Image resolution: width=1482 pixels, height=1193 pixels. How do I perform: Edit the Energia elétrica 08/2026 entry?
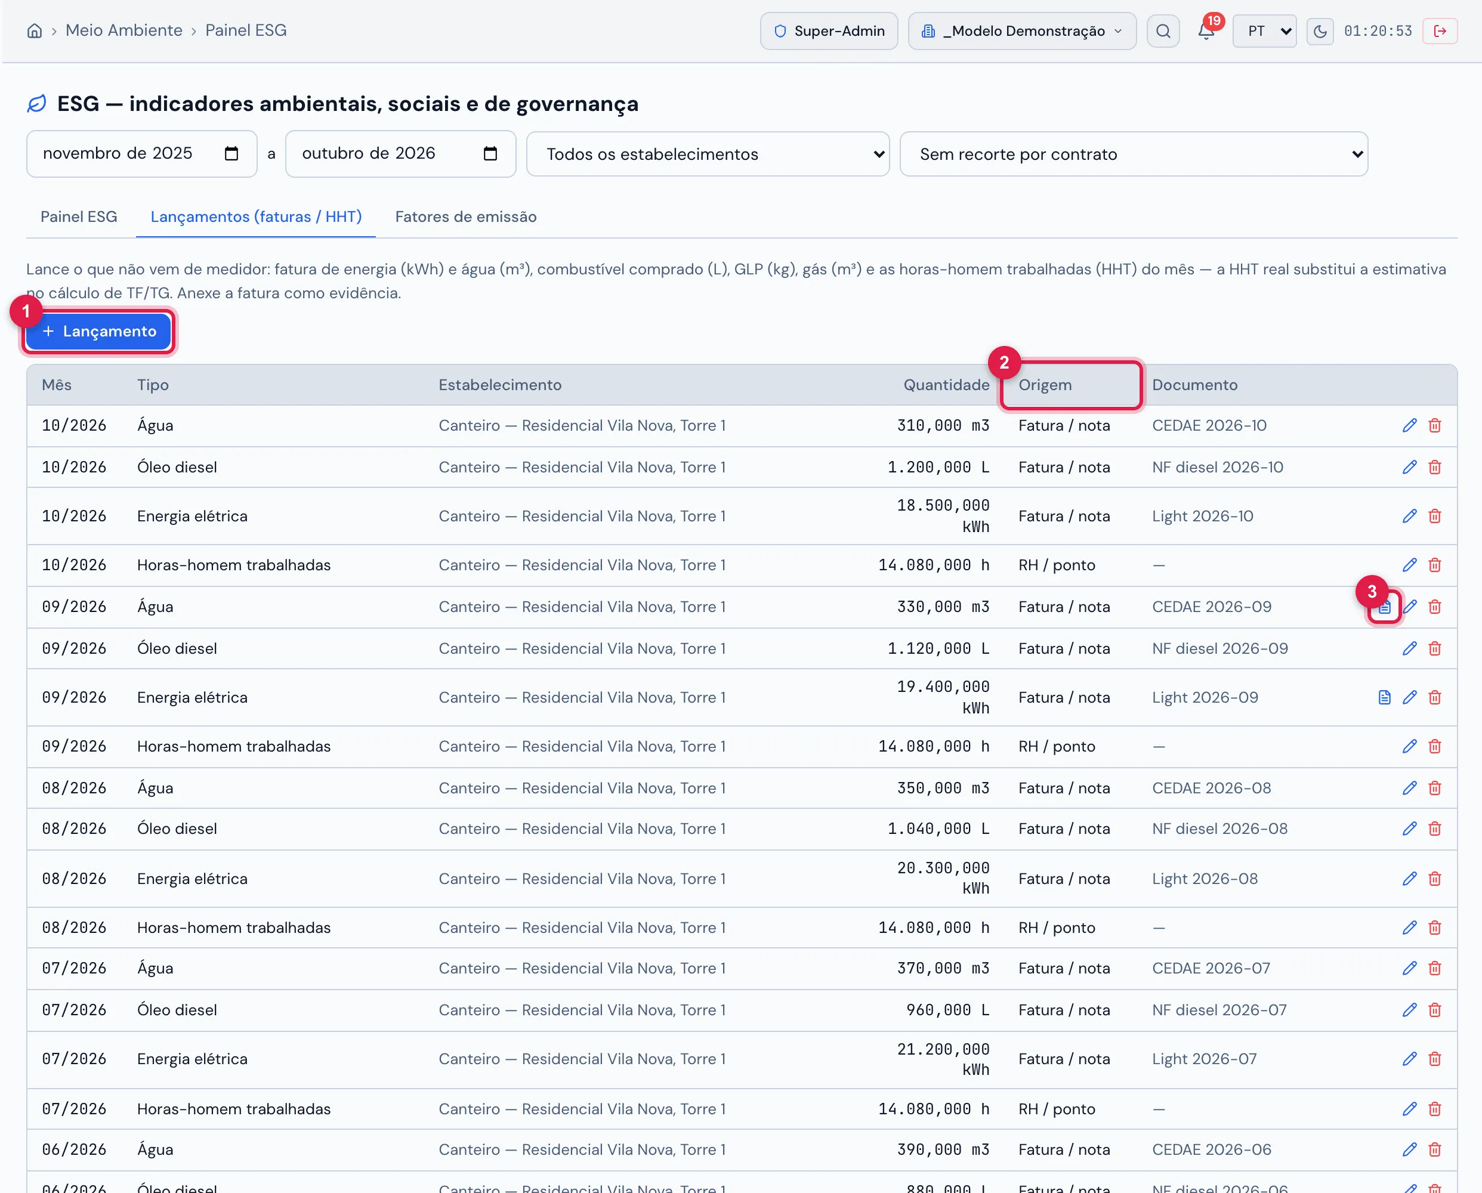(x=1409, y=879)
